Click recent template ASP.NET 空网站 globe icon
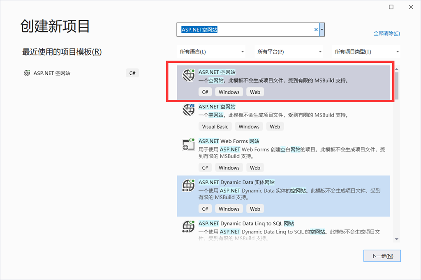The image size is (421, 280). point(27,73)
